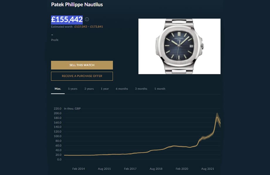The height and width of the screenshot is (175, 270).
Task: Select the 1 month tab
Action: pos(160,89)
